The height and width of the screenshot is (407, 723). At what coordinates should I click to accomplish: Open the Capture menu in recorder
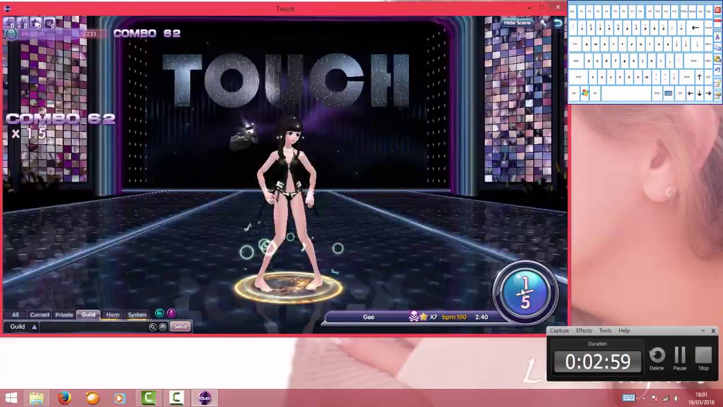pos(559,331)
